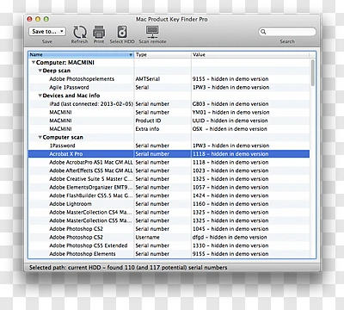Select Adobe MasterCollection CS5 row

click(169, 220)
